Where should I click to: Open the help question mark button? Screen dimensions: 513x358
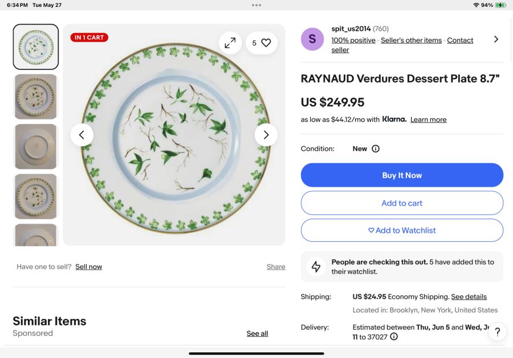coord(497,332)
